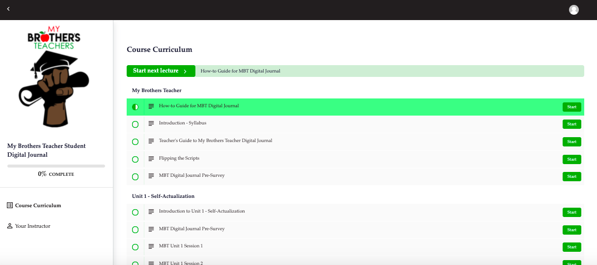Start Introduction to Unit 1 - Self-Actualization
The image size is (597, 265).
coord(571,212)
